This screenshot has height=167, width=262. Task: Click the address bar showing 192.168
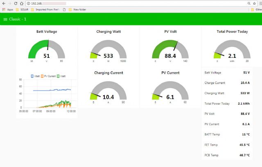tap(123, 3)
